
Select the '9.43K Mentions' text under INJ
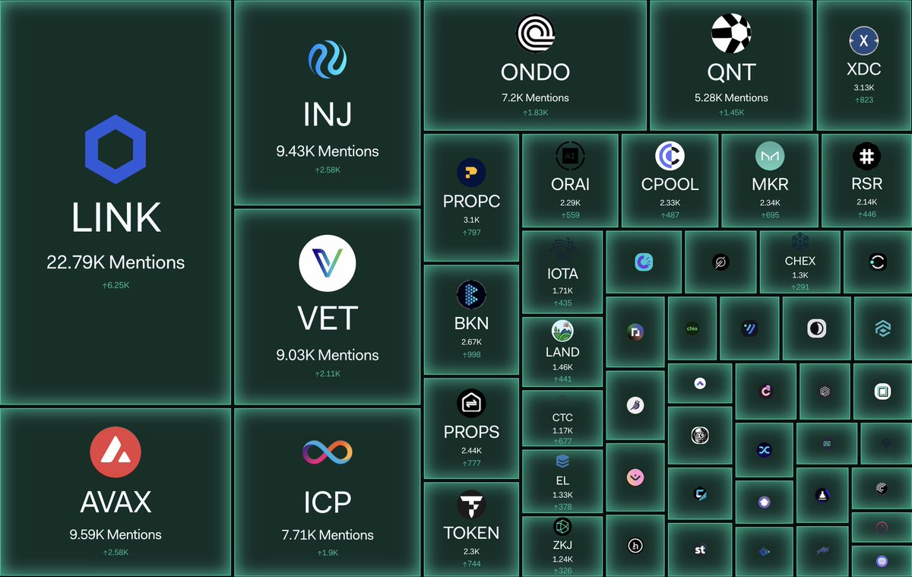pyautogui.click(x=328, y=151)
